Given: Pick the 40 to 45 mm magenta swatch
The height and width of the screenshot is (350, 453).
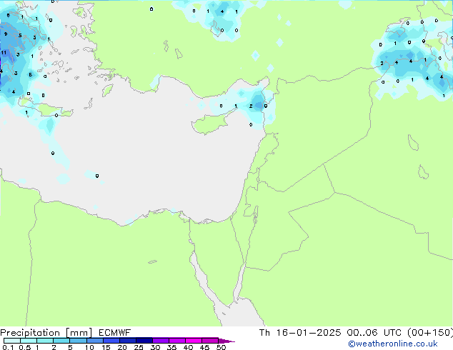Looking at the screenshot, I should tap(194, 341).
